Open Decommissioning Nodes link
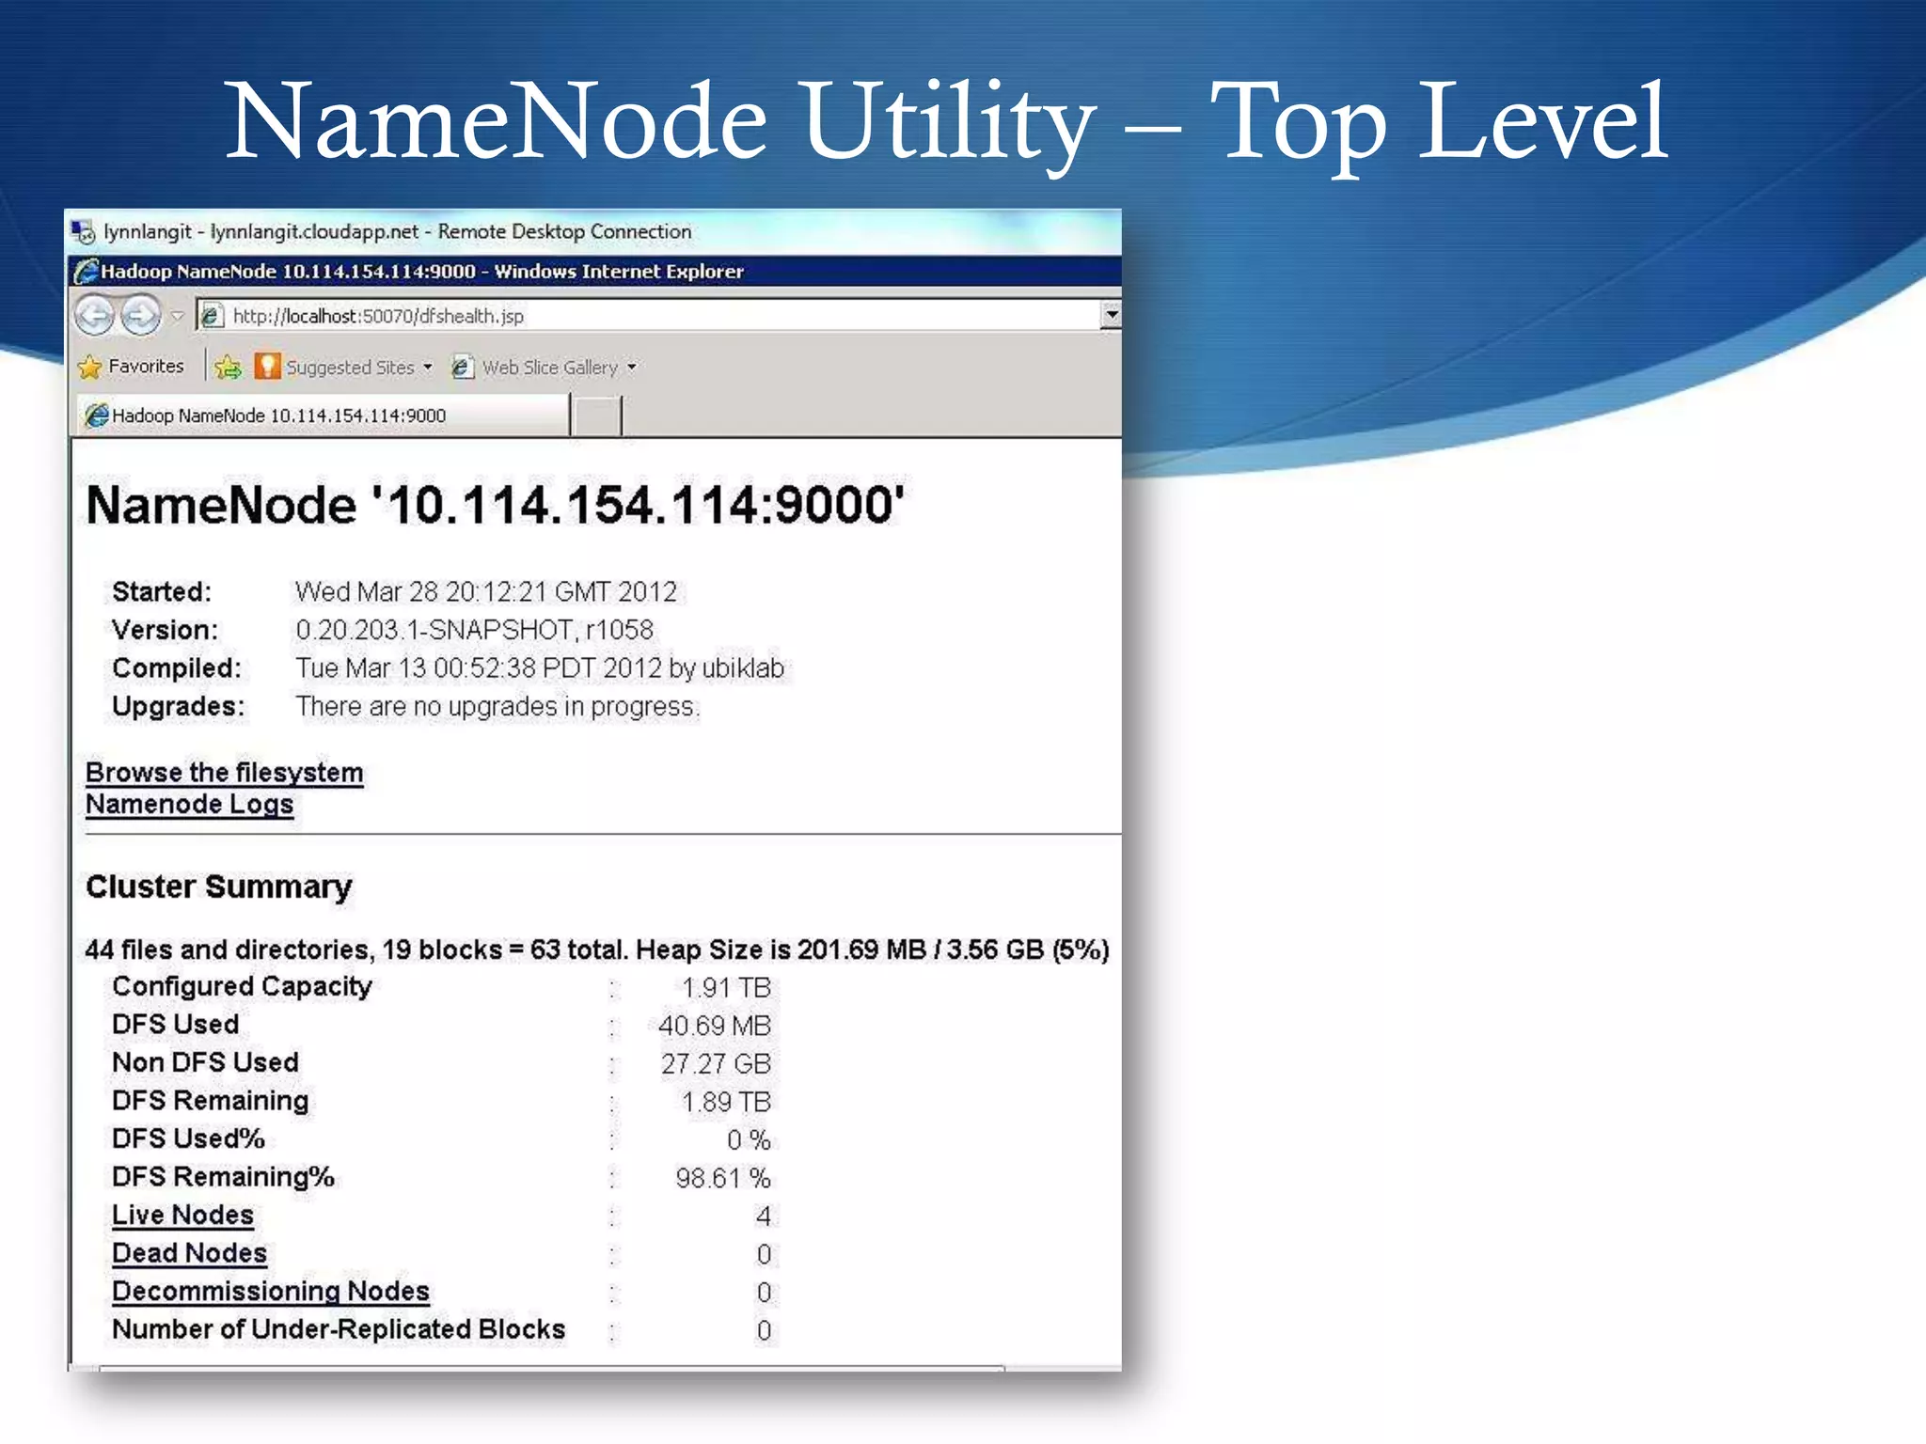Image resolution: width=1926 pixels, height=1444 pixels. 271,1292
